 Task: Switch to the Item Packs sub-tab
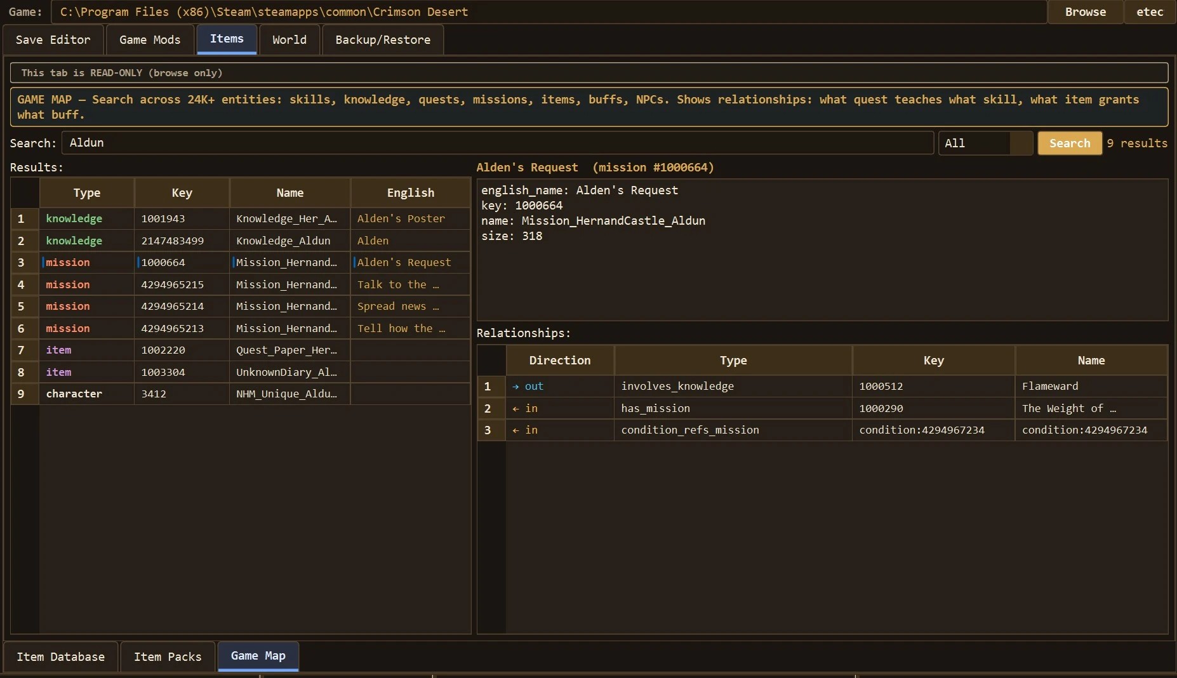(168, 657)
